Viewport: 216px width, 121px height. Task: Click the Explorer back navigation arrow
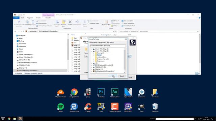point(15,31)
